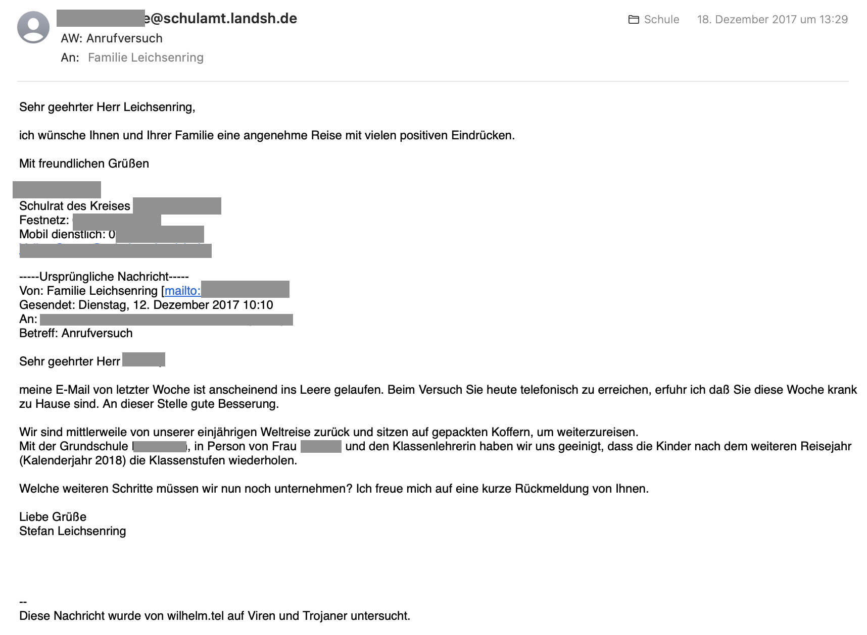This screenshot has width=867, height=635.
Task: Click the Ursprüngliche Nachricht separator line
Action: point(104,277)
